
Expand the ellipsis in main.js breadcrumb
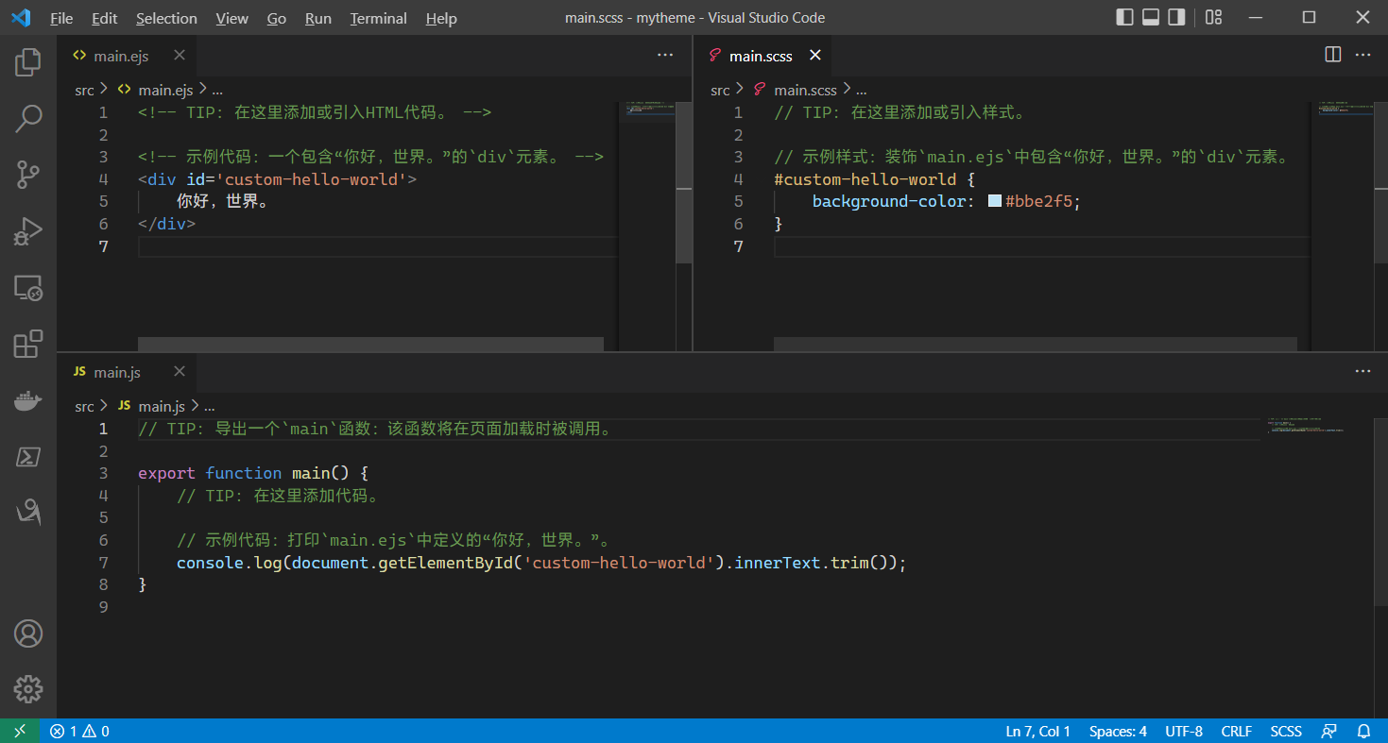tap(210, 406)
